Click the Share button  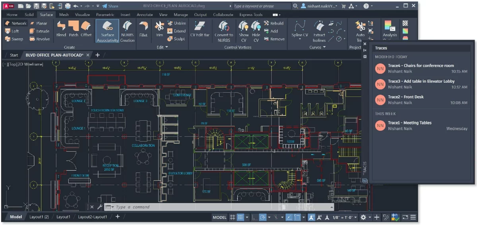110,6
